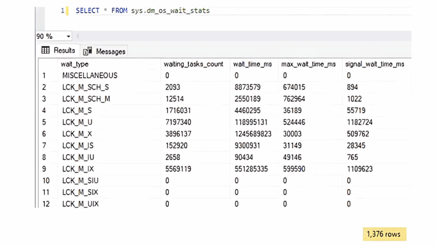Click the select-all corner cell of the grid
This screenshot has height=245, width=436.
(x=47, y=64)
